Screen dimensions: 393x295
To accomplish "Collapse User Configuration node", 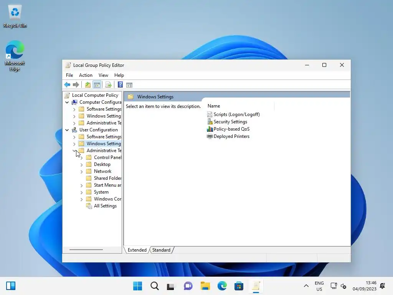I will 67,130.
